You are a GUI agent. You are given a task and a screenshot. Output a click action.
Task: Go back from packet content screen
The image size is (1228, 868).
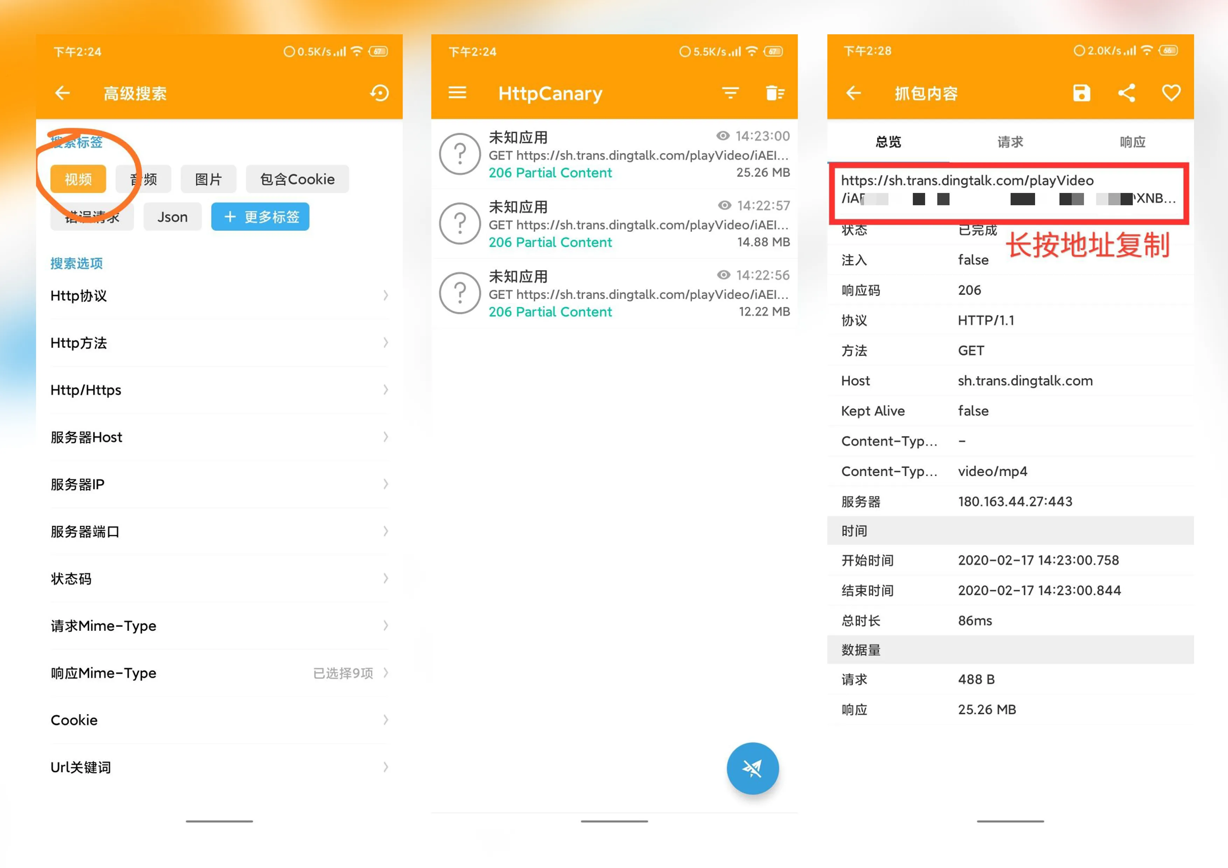(x=853, y=93)
